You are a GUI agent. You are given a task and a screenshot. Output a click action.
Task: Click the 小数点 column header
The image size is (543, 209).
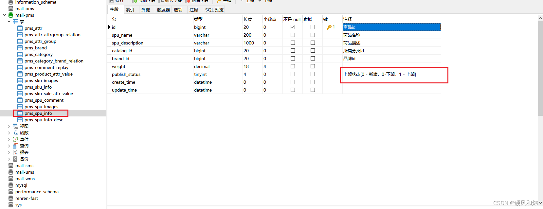click(x=272, y=19)
